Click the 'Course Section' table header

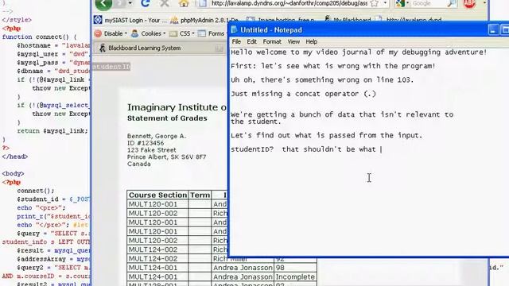(x=157, y=195)
